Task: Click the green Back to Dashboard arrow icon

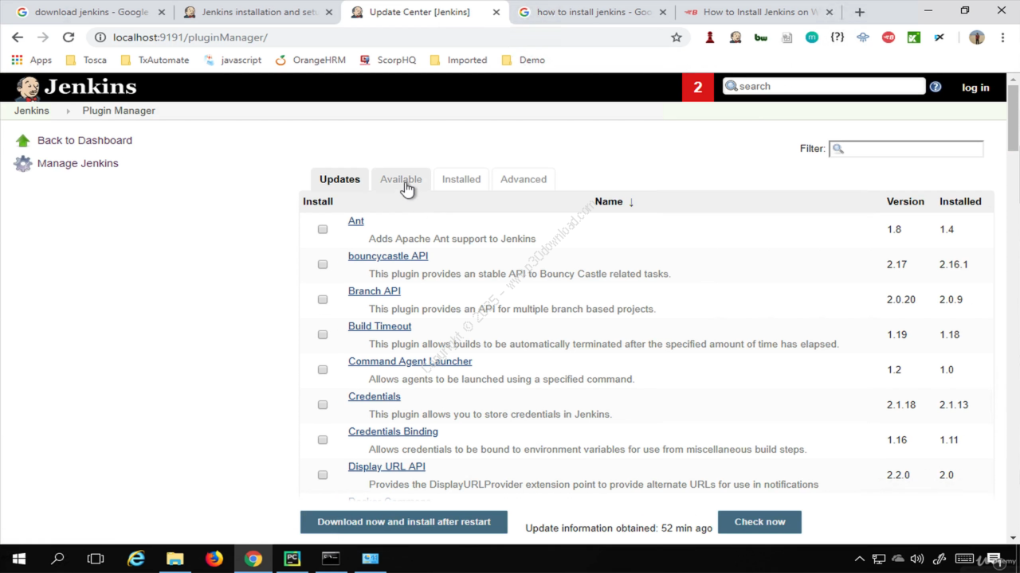Action: coord(23,141)
